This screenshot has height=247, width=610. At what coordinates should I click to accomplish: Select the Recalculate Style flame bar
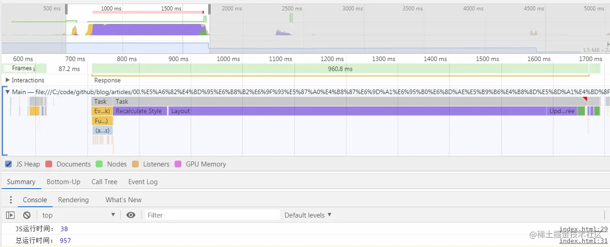(x=140, y=111)
